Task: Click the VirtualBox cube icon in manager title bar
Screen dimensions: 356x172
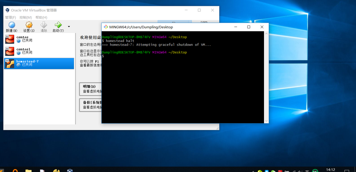Action: pyautogui.click(x=8, y=10)
